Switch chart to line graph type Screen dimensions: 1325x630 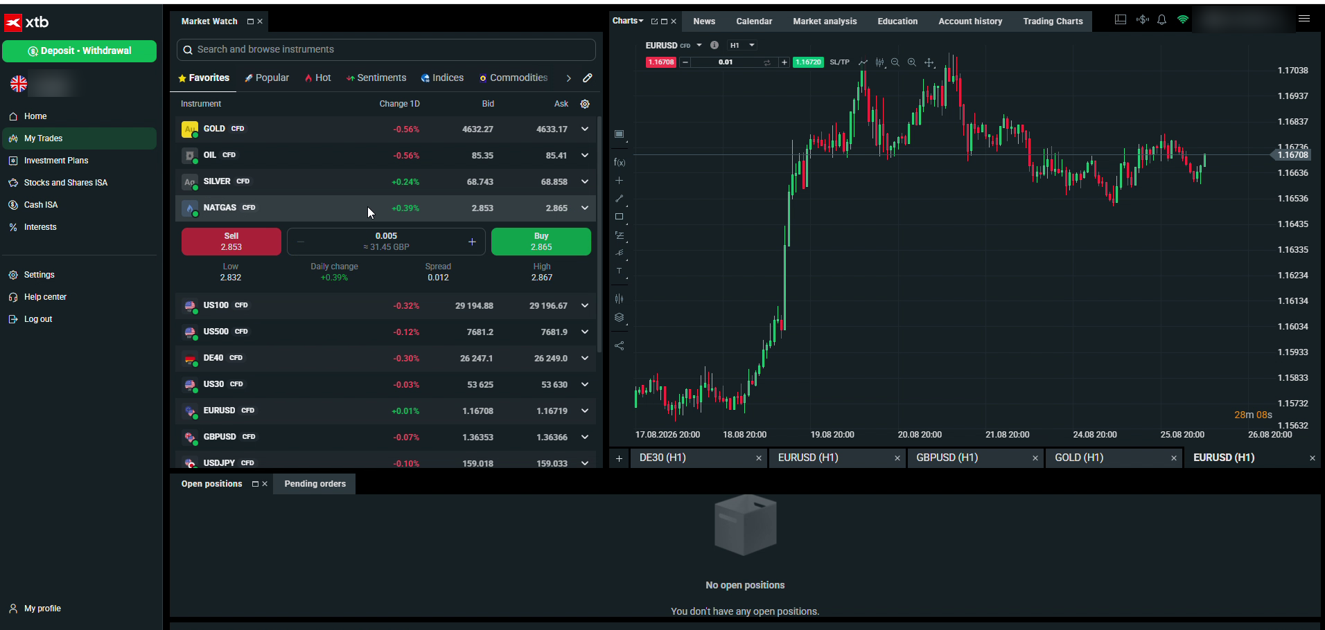(x=863, y=62)
